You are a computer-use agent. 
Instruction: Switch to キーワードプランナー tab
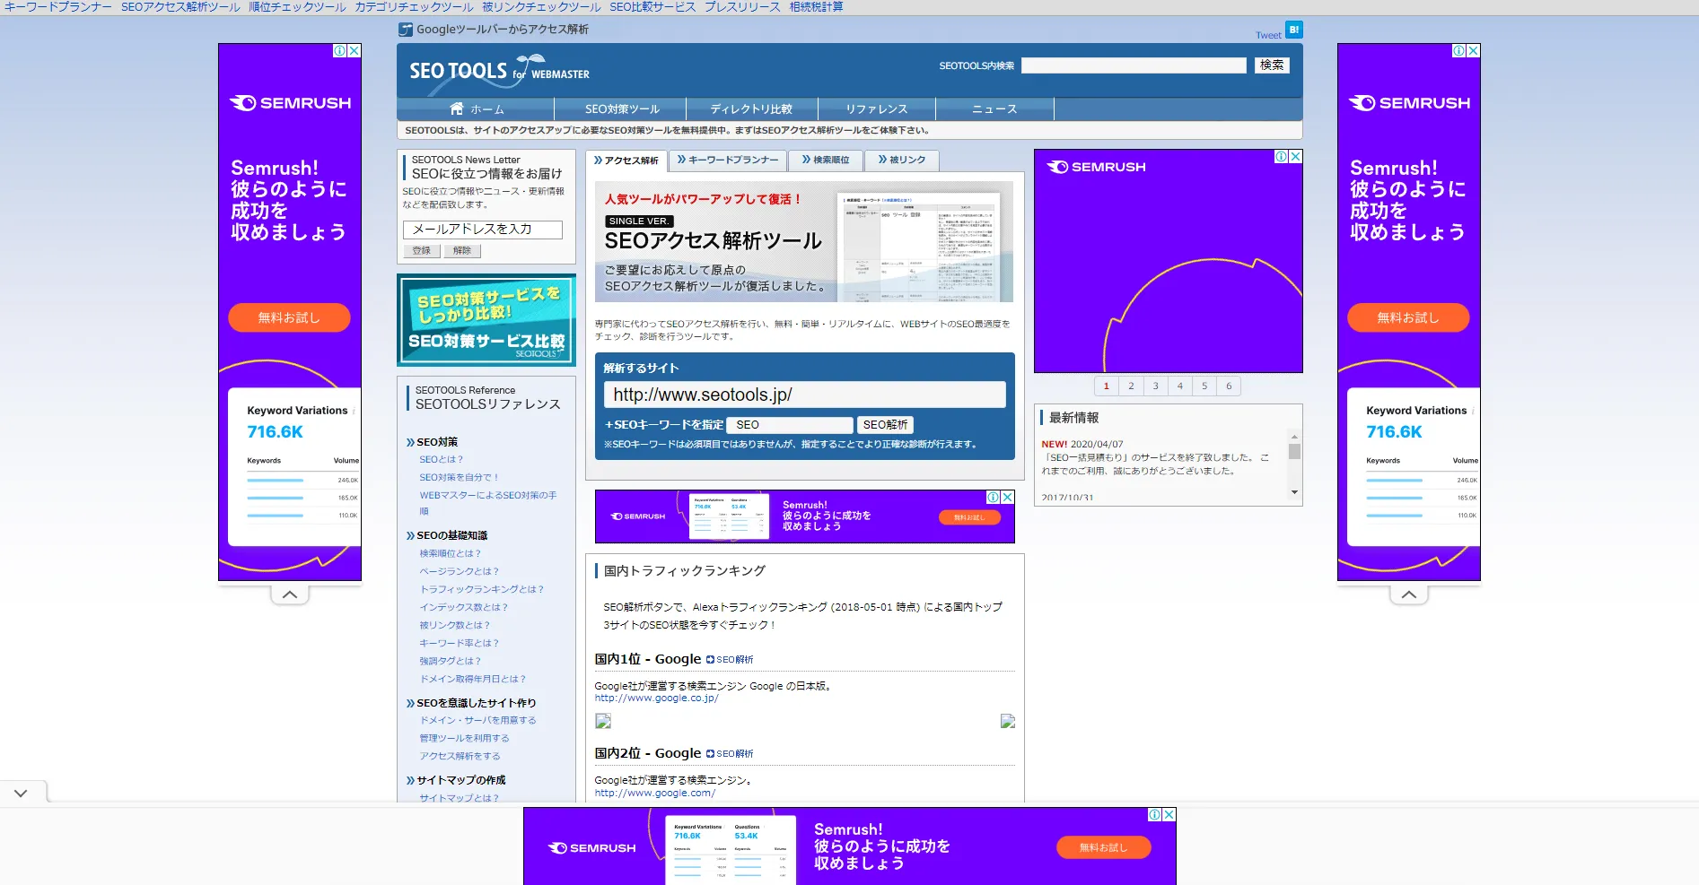(728, 160)
